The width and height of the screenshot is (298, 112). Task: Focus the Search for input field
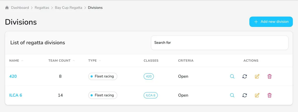tap(220, 43)
